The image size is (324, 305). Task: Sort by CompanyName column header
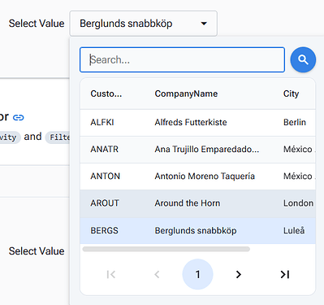pyautogui.click(x=186, y=94)
